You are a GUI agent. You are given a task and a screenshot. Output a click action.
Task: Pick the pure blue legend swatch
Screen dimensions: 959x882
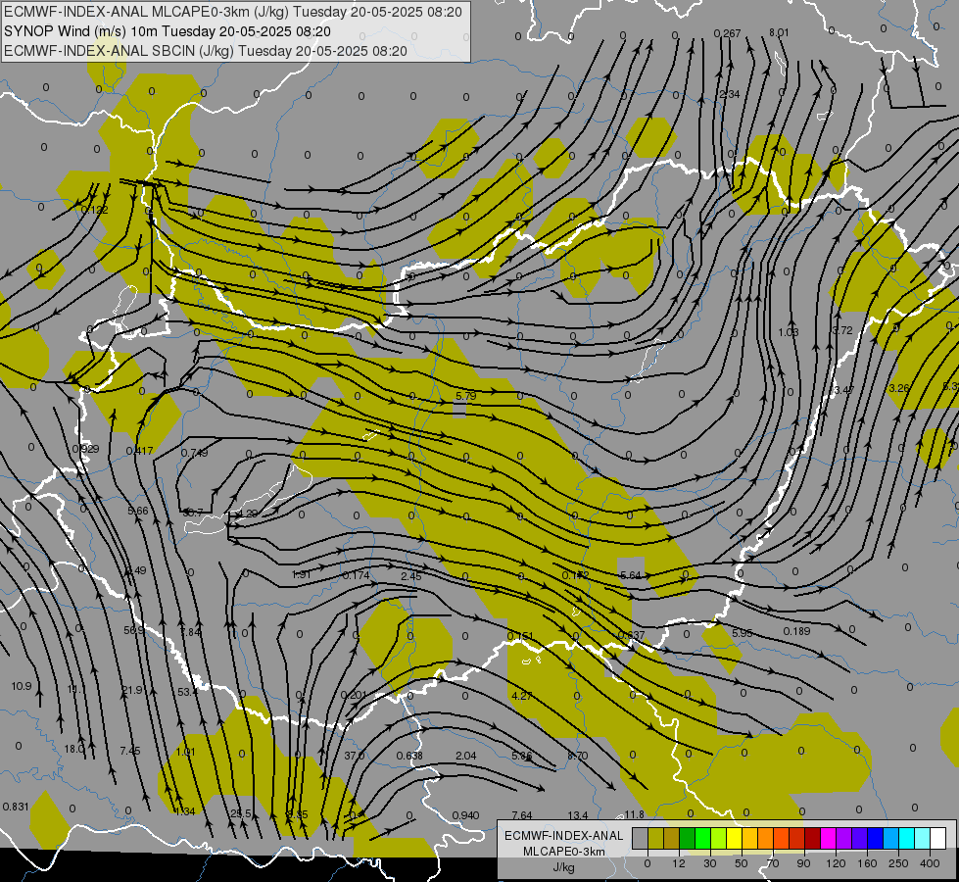click(875, 838)
